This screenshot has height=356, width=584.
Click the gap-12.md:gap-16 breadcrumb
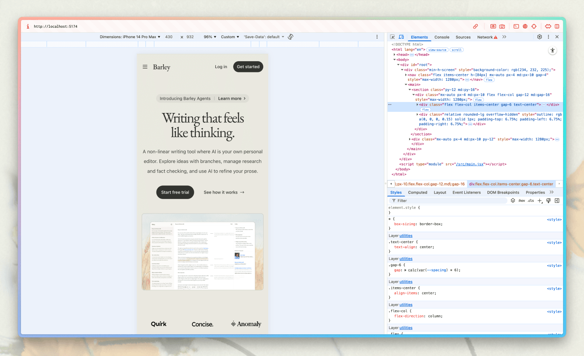[x=430, y=184]
